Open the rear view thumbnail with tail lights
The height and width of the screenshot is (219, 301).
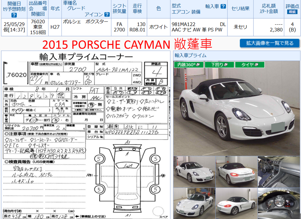coord(237,172)
